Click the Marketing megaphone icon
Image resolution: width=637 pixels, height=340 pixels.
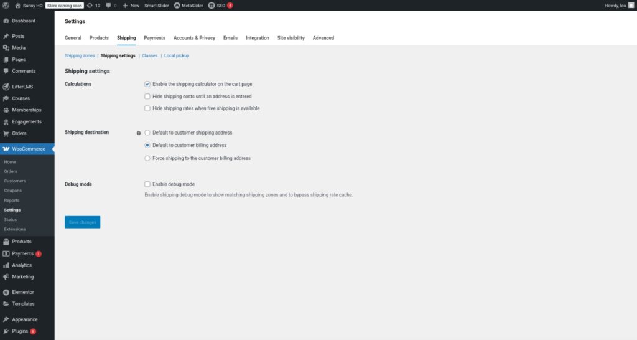6,277
